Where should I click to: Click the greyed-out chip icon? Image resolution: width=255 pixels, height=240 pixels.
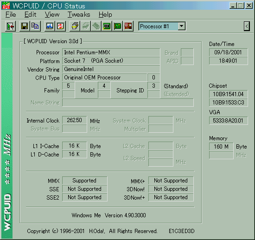pos(96,26)
